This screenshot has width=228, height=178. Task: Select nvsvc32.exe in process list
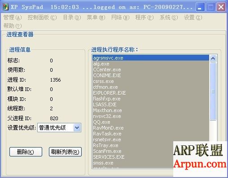click(151, 116)
